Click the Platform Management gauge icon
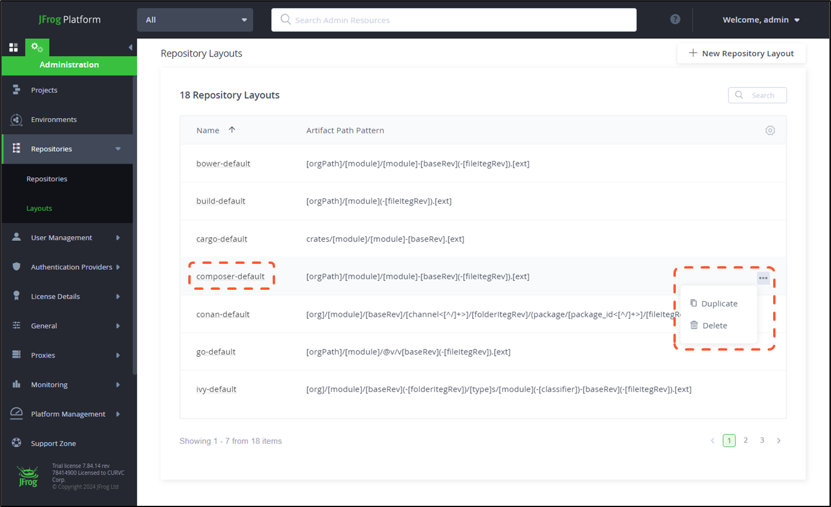 (17, 413)
